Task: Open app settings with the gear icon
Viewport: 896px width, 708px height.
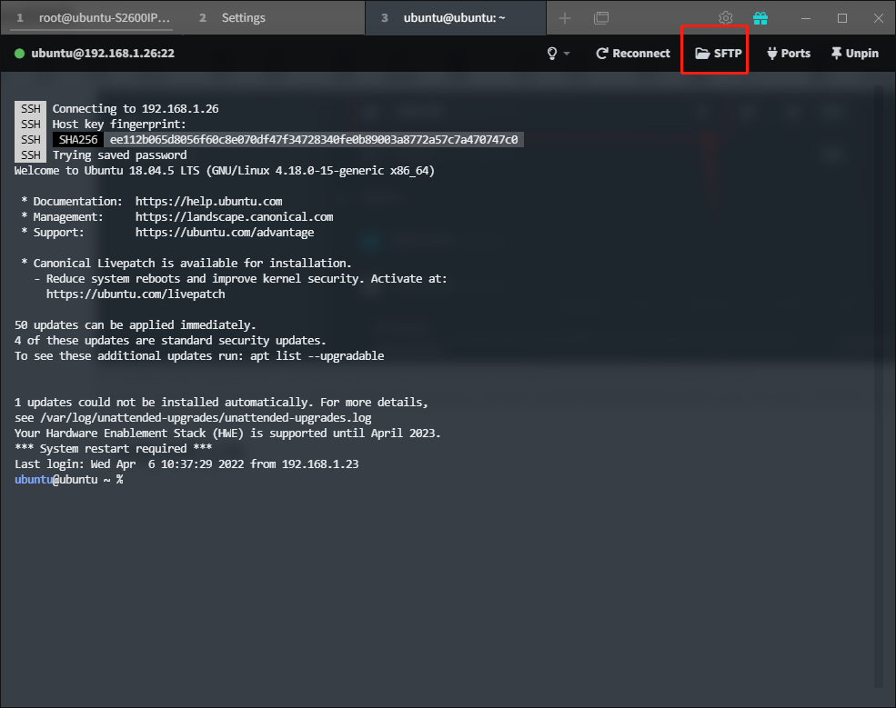Action: (725, 17)
